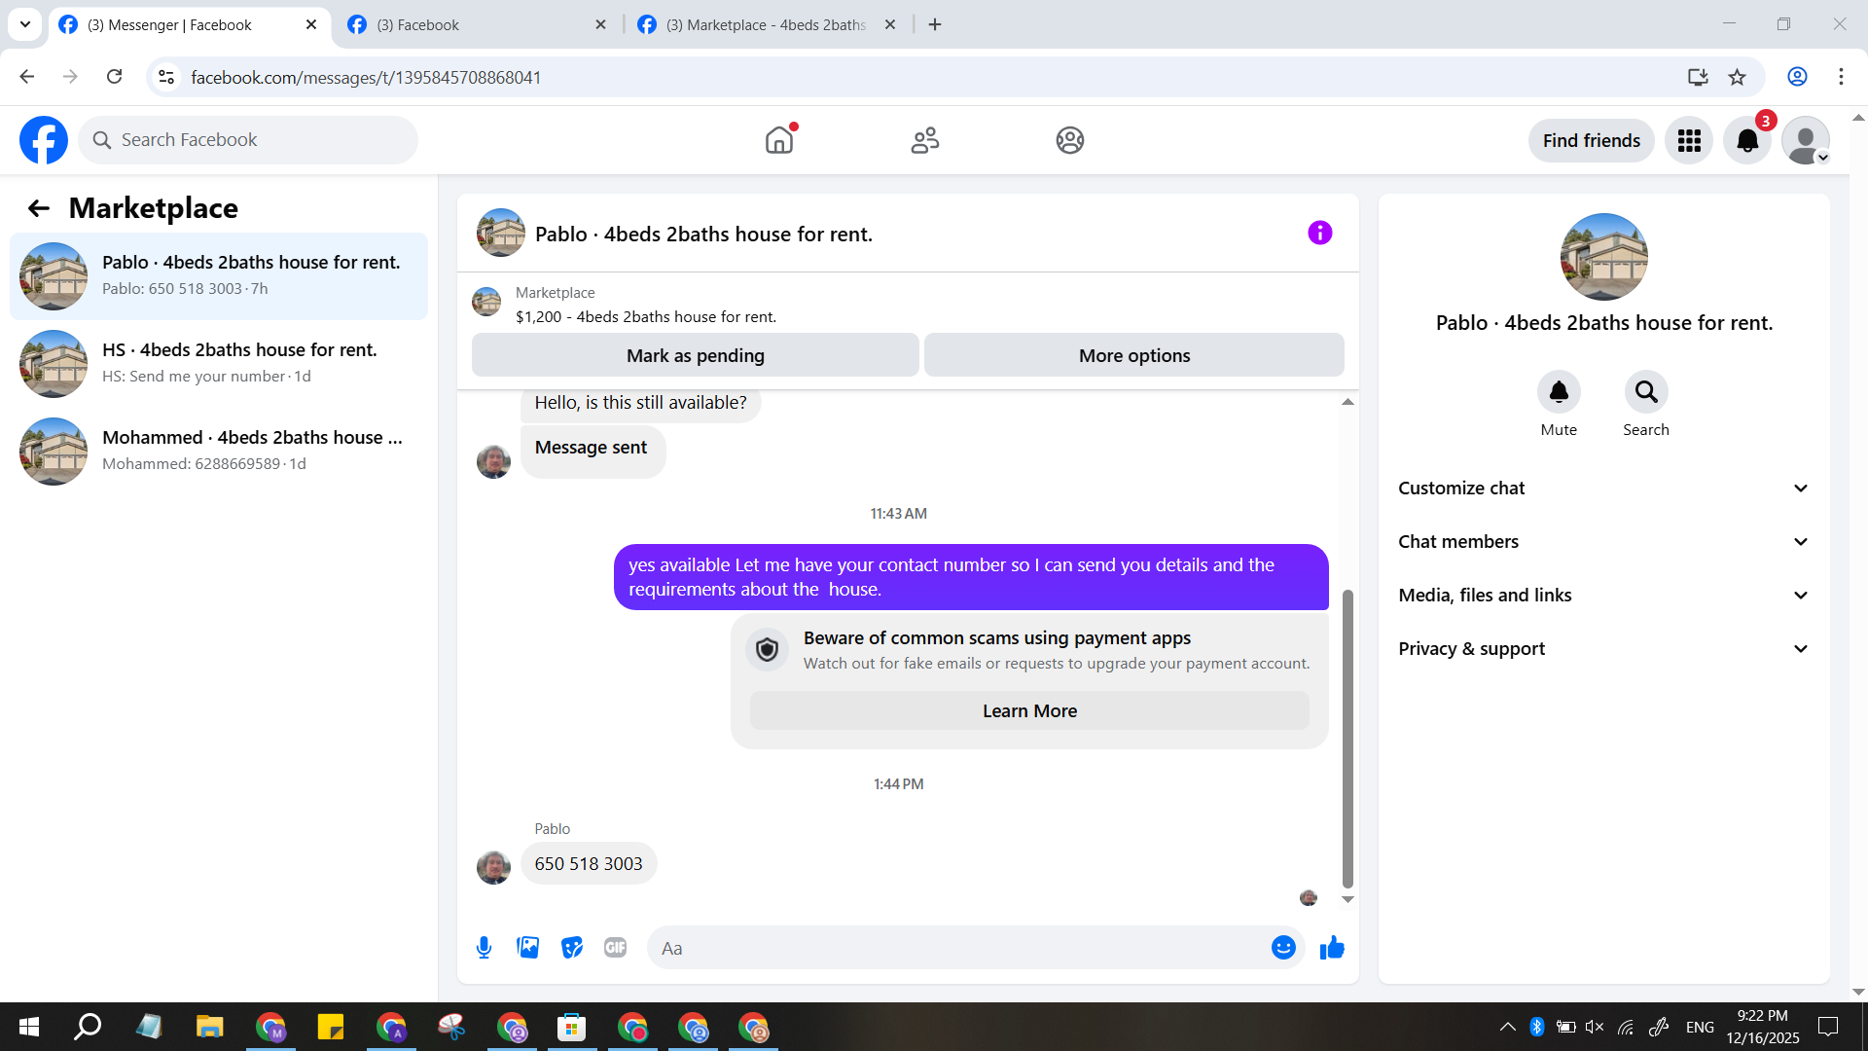Open File Explorer from taskbar

point(209,1027)
